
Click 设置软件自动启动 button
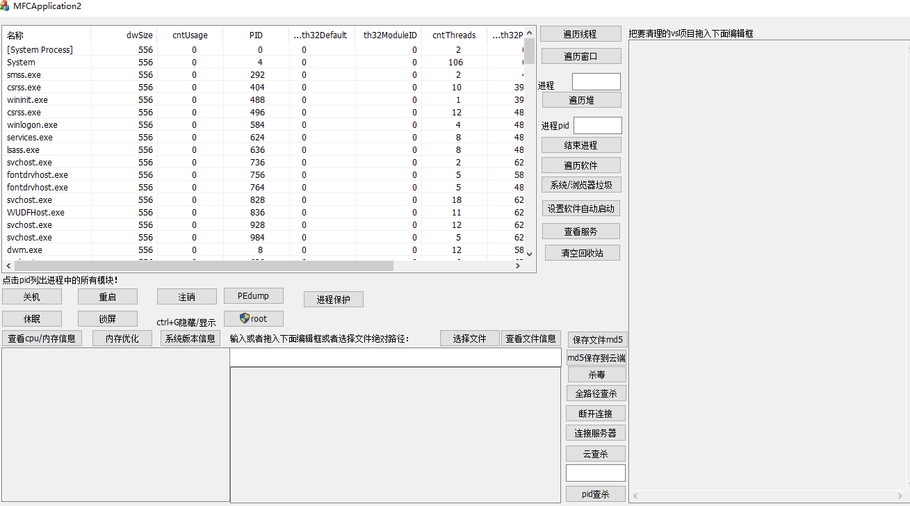581,209
